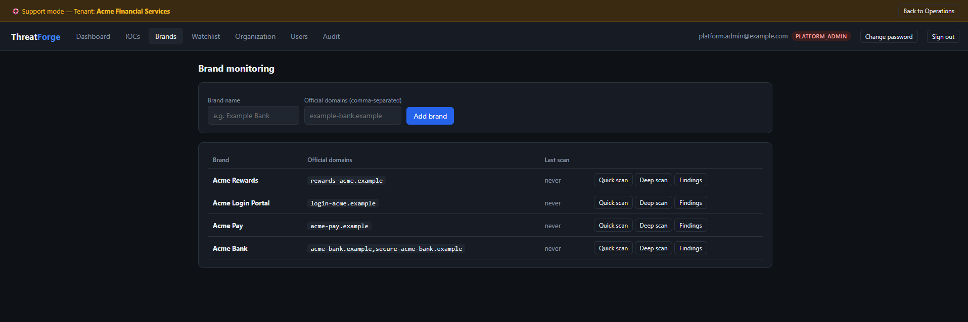This screenshot has height=322, width=968.
Task: Click the Sign out button
Action: click(x=943, y=36)
